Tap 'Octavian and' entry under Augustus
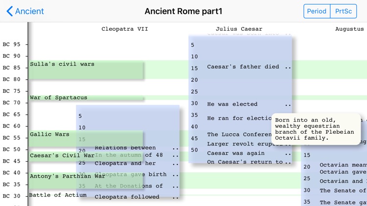The image size is (367, 206). point(343,181)
